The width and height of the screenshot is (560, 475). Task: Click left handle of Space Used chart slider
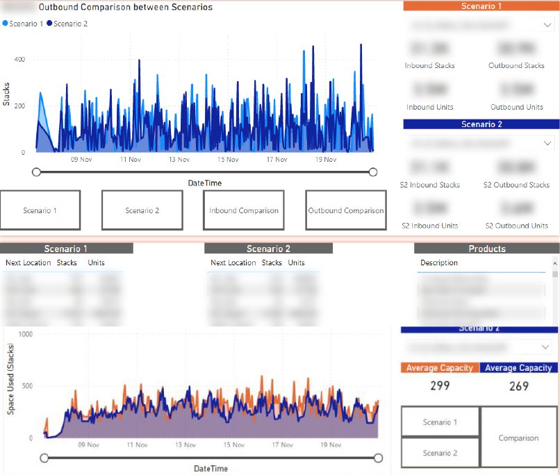pos(44,458)
